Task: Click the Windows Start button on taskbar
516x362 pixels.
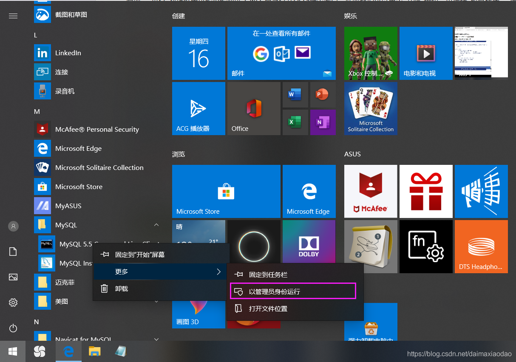Action: pos(13,351)
